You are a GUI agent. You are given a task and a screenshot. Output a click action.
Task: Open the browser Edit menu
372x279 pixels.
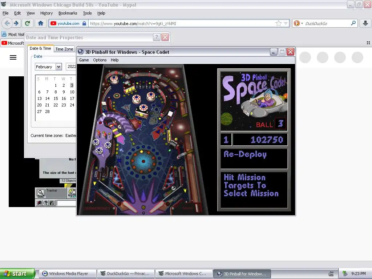[x=17, y=13]
